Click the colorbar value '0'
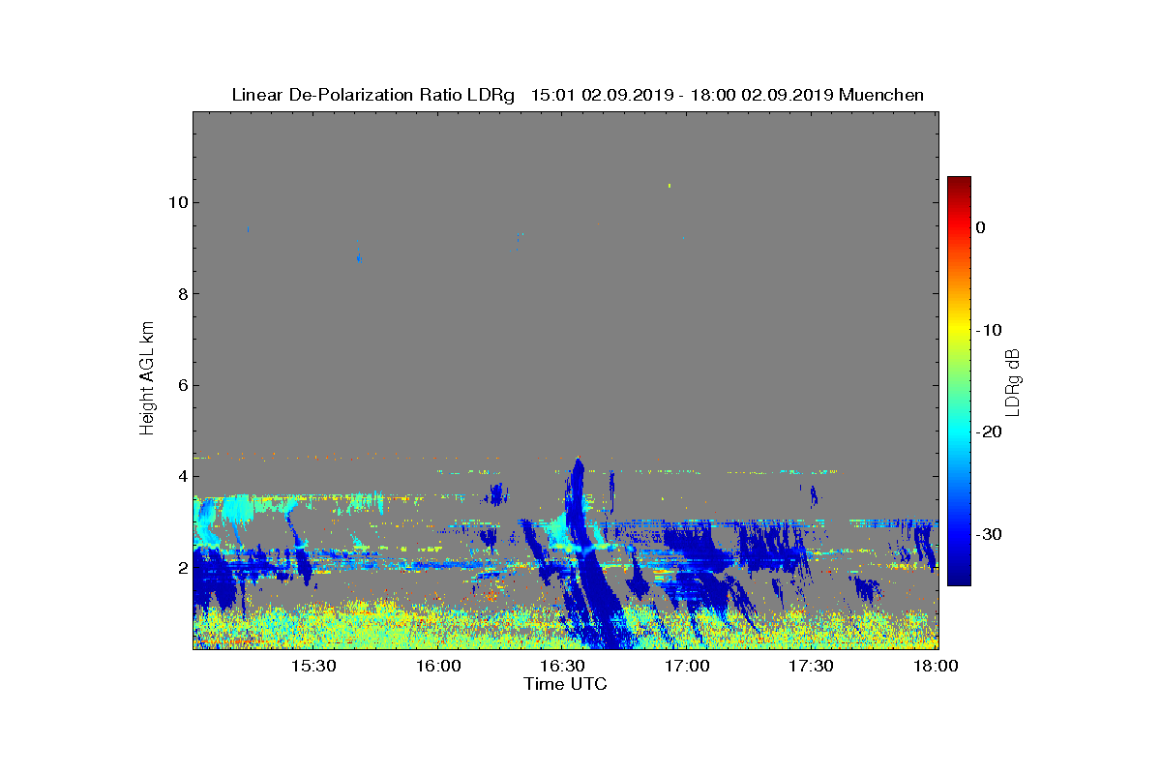 point(980,227)
